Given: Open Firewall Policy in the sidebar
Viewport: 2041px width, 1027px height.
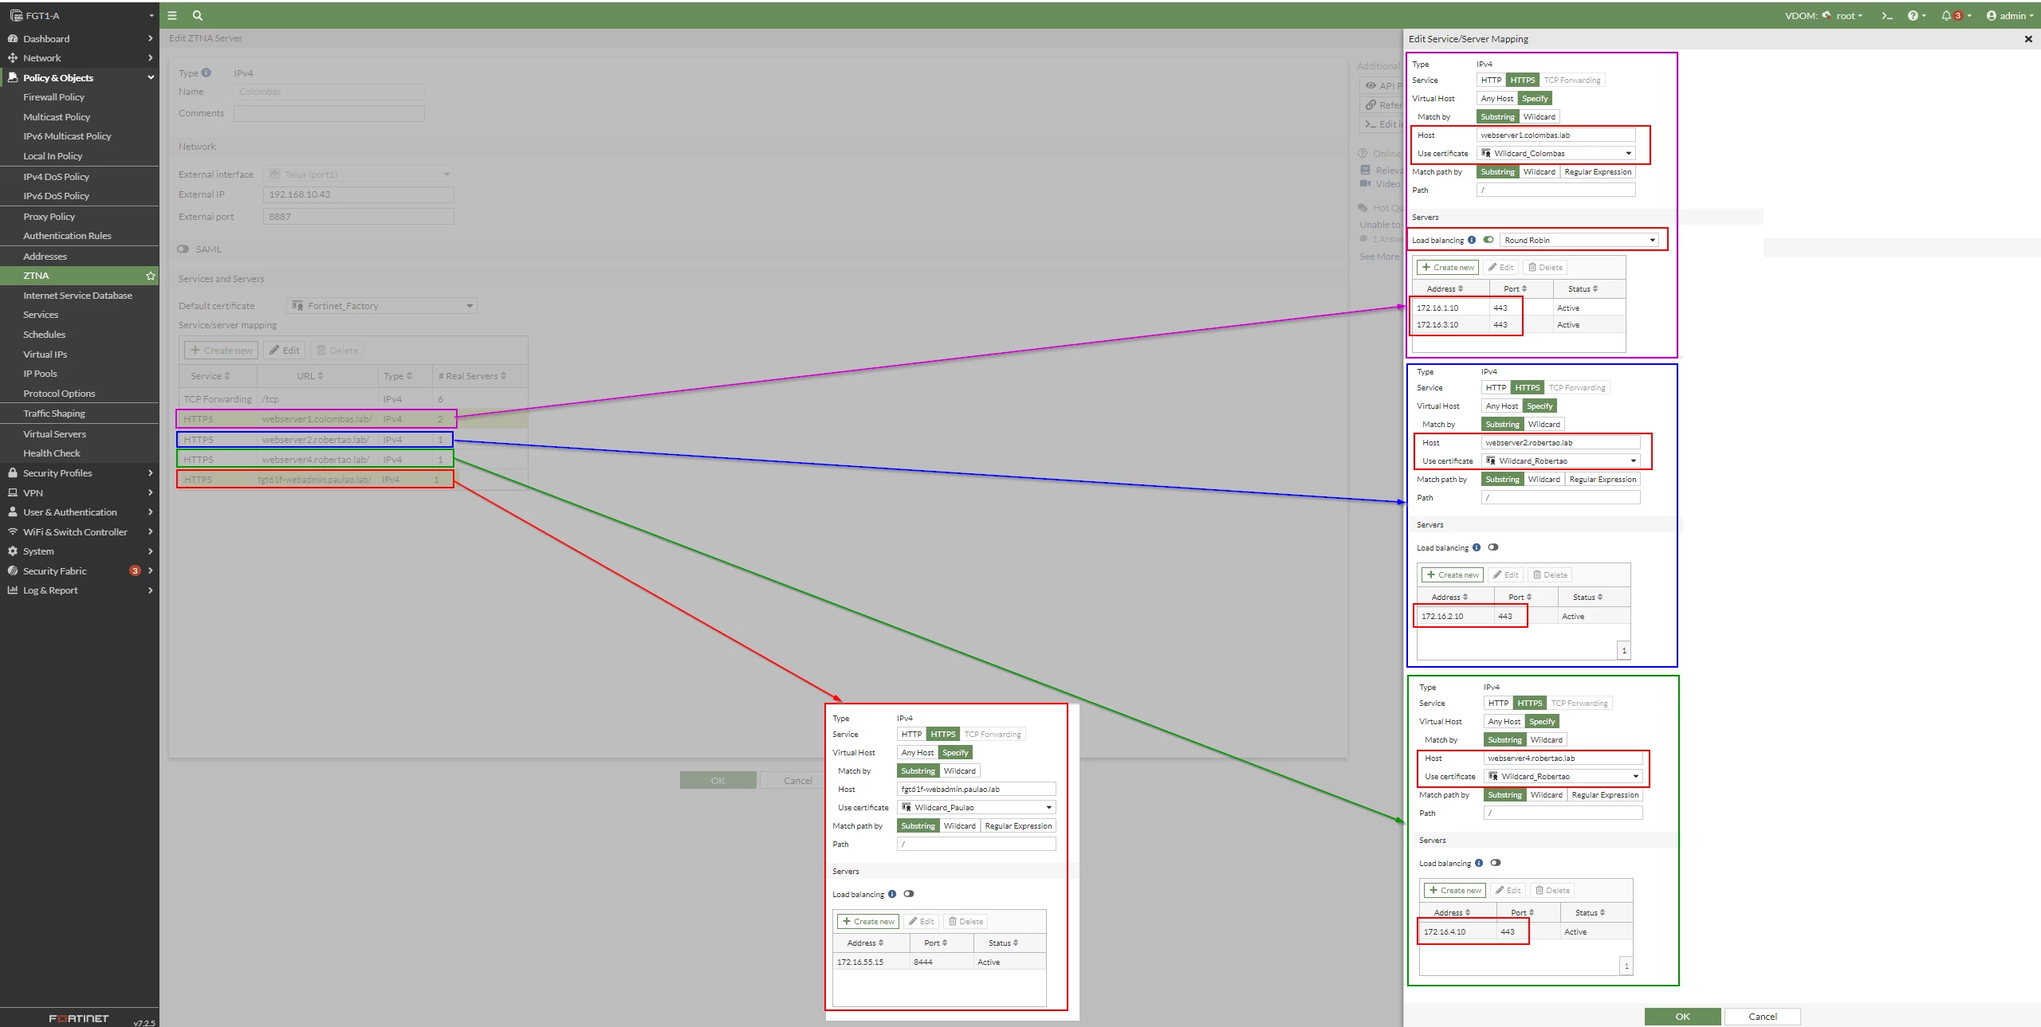Looking at the screenshot, I should (x=54, y=97).
